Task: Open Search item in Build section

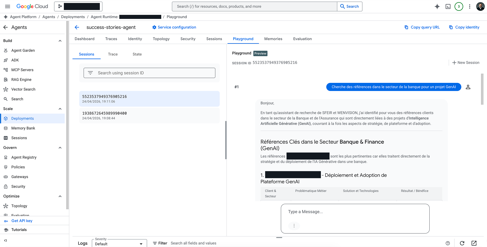Action: 17,99
